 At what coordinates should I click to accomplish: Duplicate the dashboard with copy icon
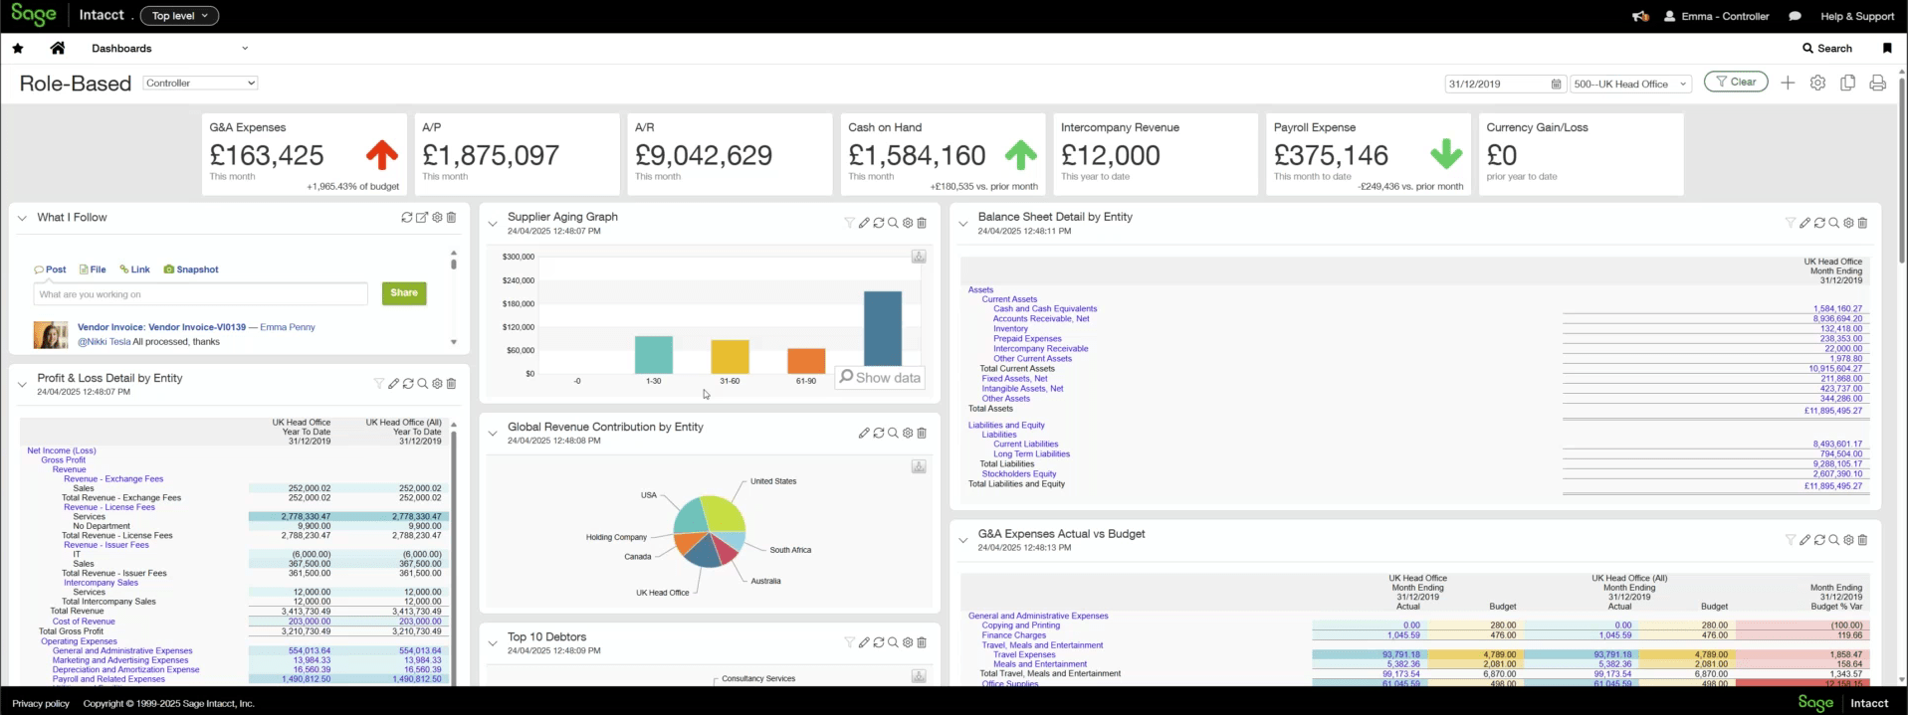pos(1847,83)
